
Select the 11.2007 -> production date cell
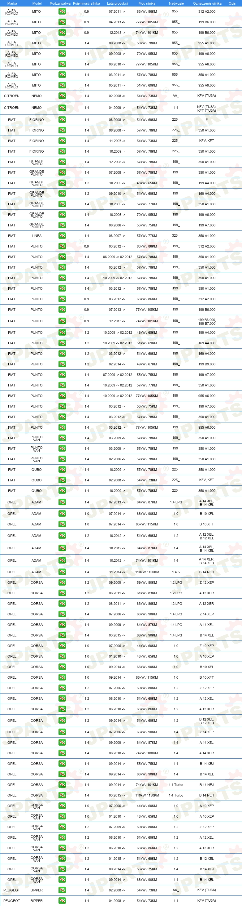117,141
